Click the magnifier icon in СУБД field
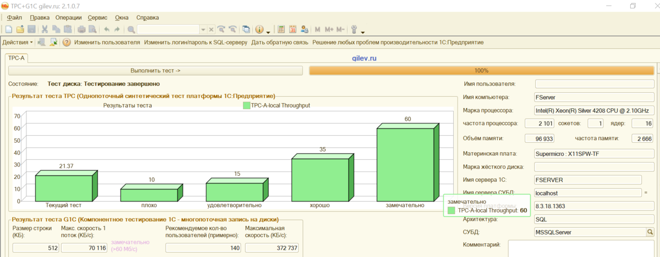The height and width of the screenshot is (257, 660). tap(650, 232)
